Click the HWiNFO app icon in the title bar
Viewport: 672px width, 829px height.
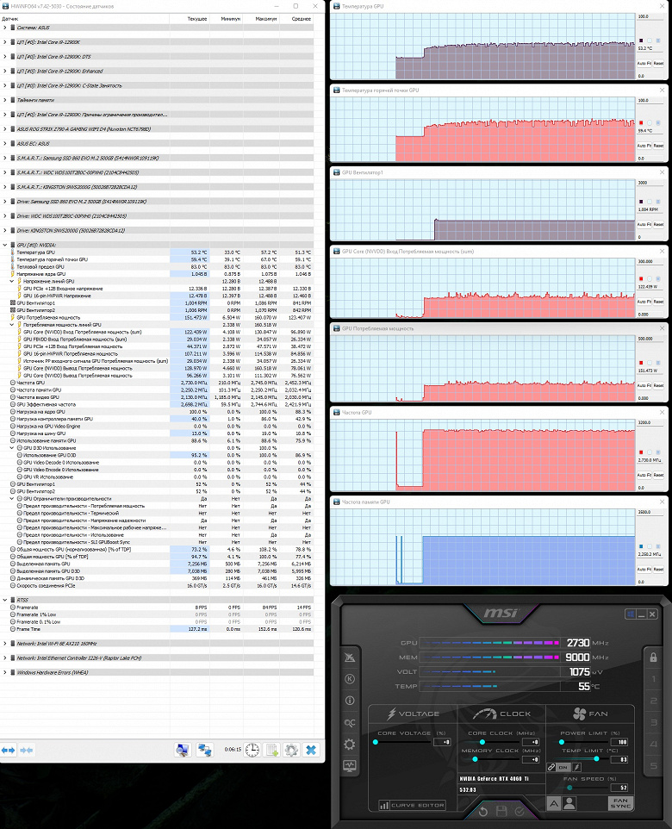pyautogui.click(x=5, y=6)
